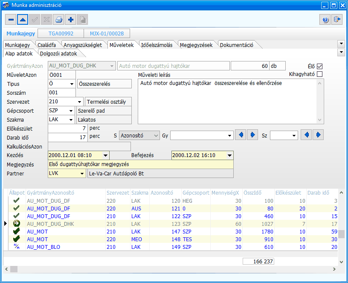This screenshot has width=348, height=283.
Task: Open the Sz combo box dropdown
Action: coord(294,135)
